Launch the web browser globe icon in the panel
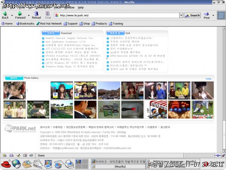 pyautogui.click(x=16, y=164)
